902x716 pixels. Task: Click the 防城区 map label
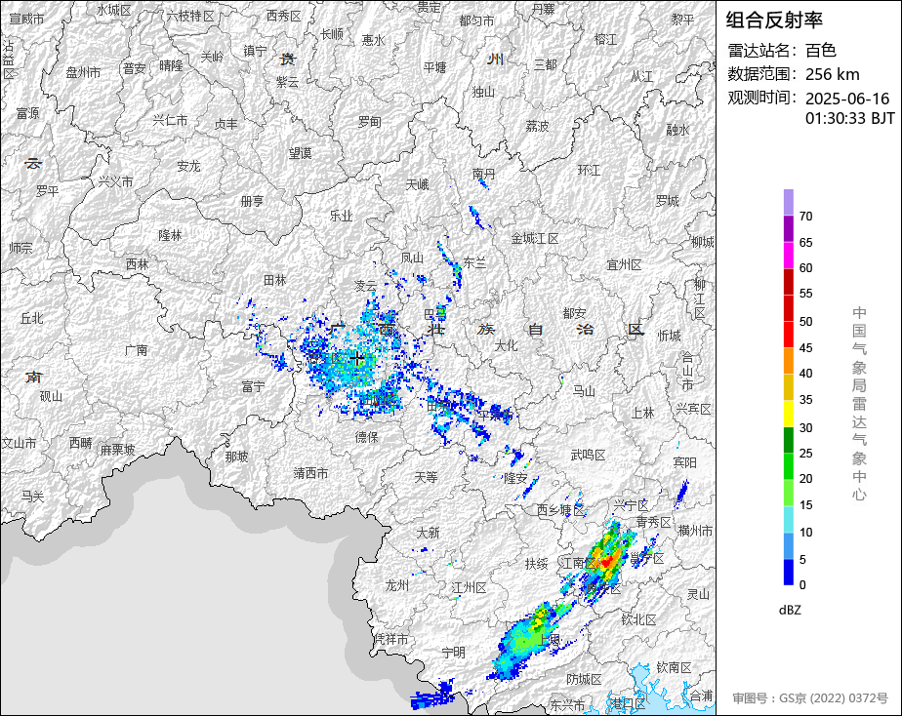(584, 679)
